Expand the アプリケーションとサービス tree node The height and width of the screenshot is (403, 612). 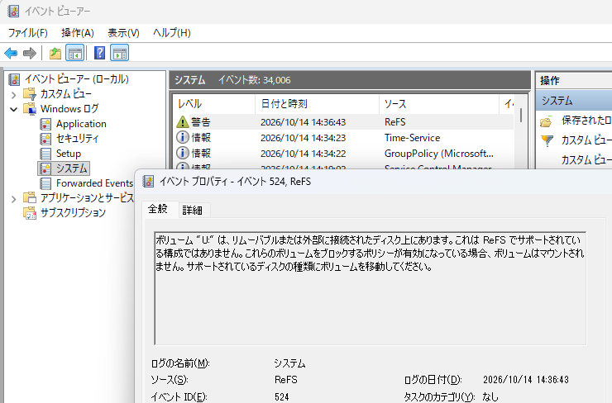coord(14,199)
